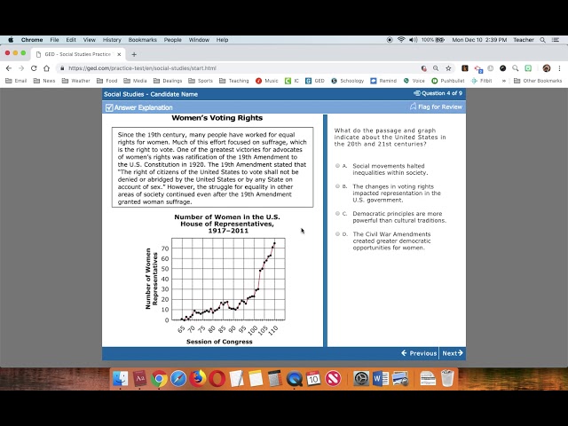Open the Trash in the dock
Viewport: 568px width, 426px height.
click(x=447, y=379)
